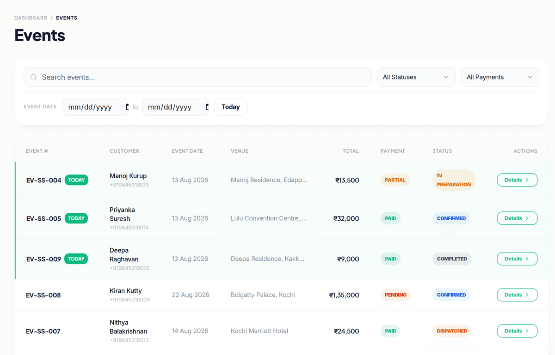Screen dimensions: 555x355
Task: Click the TODAY badge on EV-SS-005
Action: (x=76, y=218)
